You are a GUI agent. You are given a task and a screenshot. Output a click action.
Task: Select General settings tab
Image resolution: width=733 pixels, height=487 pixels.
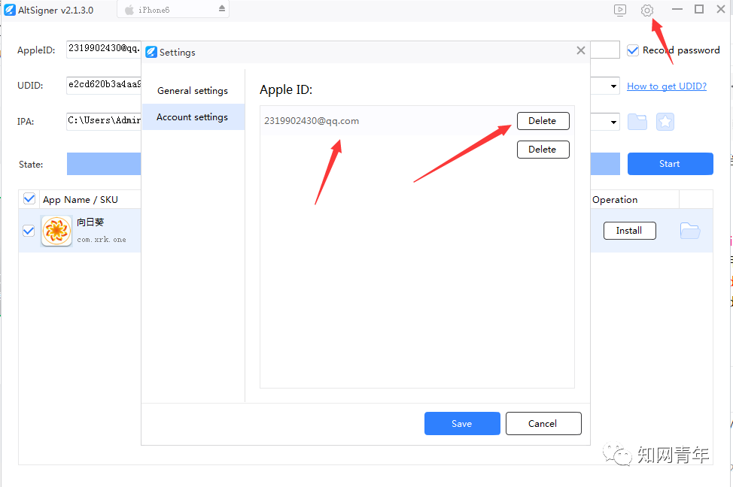coord(193,91)
